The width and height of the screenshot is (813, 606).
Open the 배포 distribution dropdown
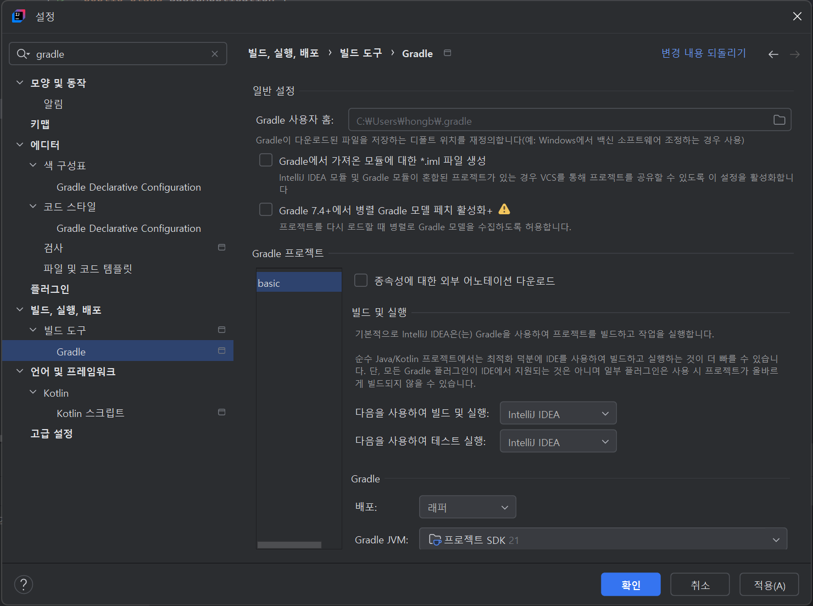467,507
